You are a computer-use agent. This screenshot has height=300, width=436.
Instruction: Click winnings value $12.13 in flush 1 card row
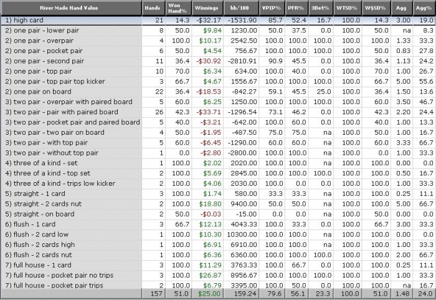pos(211,225)
